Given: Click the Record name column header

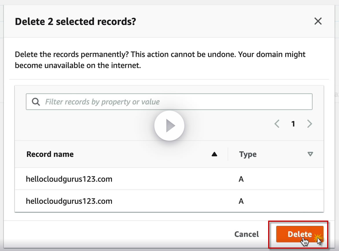Looking at the screenshot, I should pyautogui.click(x=50, y=154).
